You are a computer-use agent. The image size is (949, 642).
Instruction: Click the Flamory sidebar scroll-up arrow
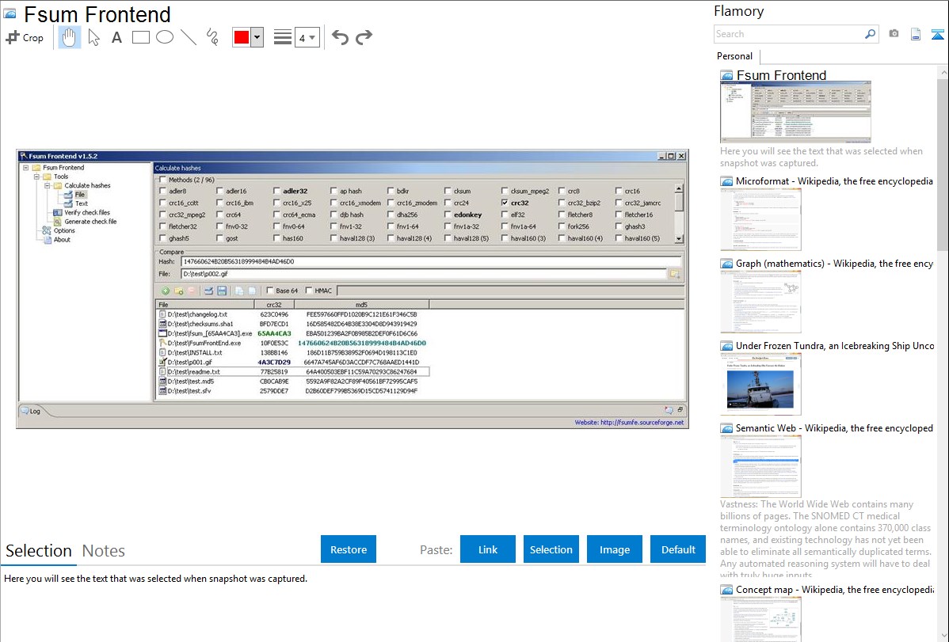click(943, 73)
